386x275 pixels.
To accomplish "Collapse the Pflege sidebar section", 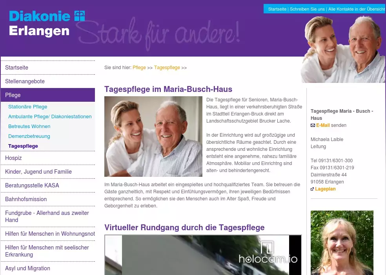I will tap(13, 95).
